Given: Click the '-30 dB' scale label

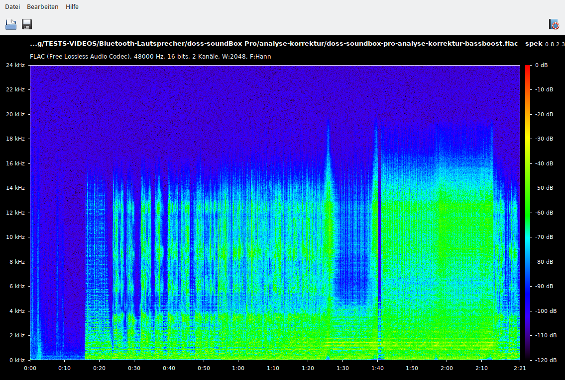Looking at the screenshot, I should pos(544,139).
